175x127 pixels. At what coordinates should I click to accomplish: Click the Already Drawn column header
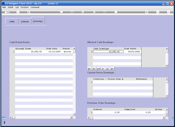coord(23,49)
